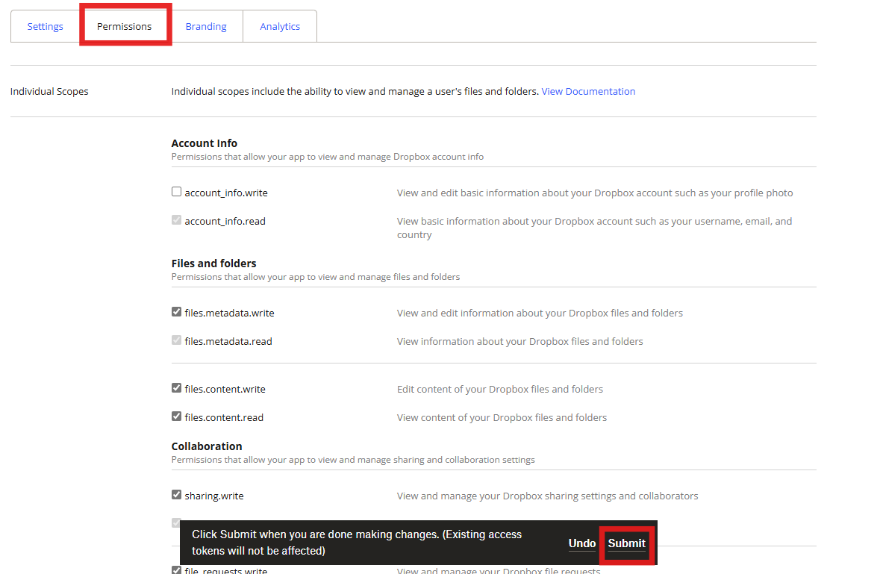Click the Individual Scopes section heading
Screen dimensions: 880x574
click(49, 90)
